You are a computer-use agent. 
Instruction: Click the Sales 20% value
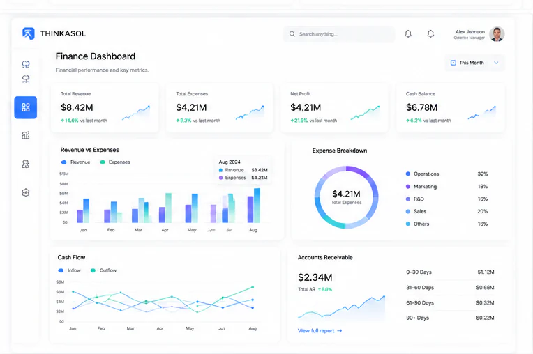click(x=483, y=211)
